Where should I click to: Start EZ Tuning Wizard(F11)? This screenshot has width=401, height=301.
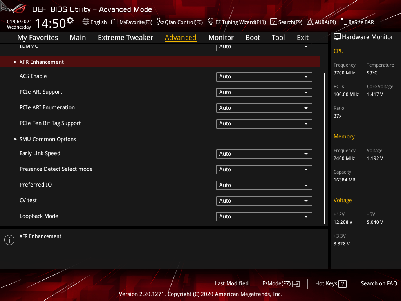coord(237,22)
